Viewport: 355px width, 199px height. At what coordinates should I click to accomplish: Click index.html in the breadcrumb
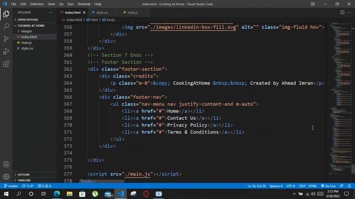[74, 20]
